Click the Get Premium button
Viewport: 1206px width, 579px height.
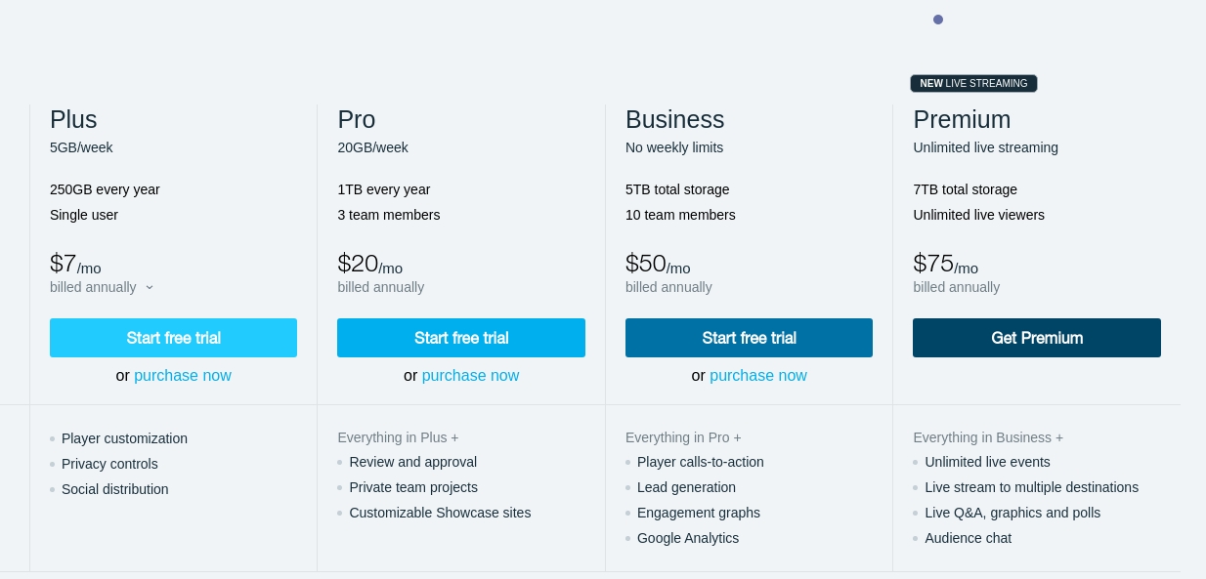1037,338
